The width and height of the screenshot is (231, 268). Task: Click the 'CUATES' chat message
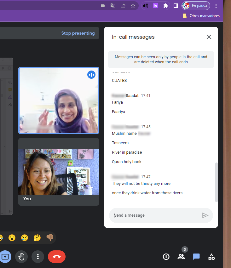(119, 81)
